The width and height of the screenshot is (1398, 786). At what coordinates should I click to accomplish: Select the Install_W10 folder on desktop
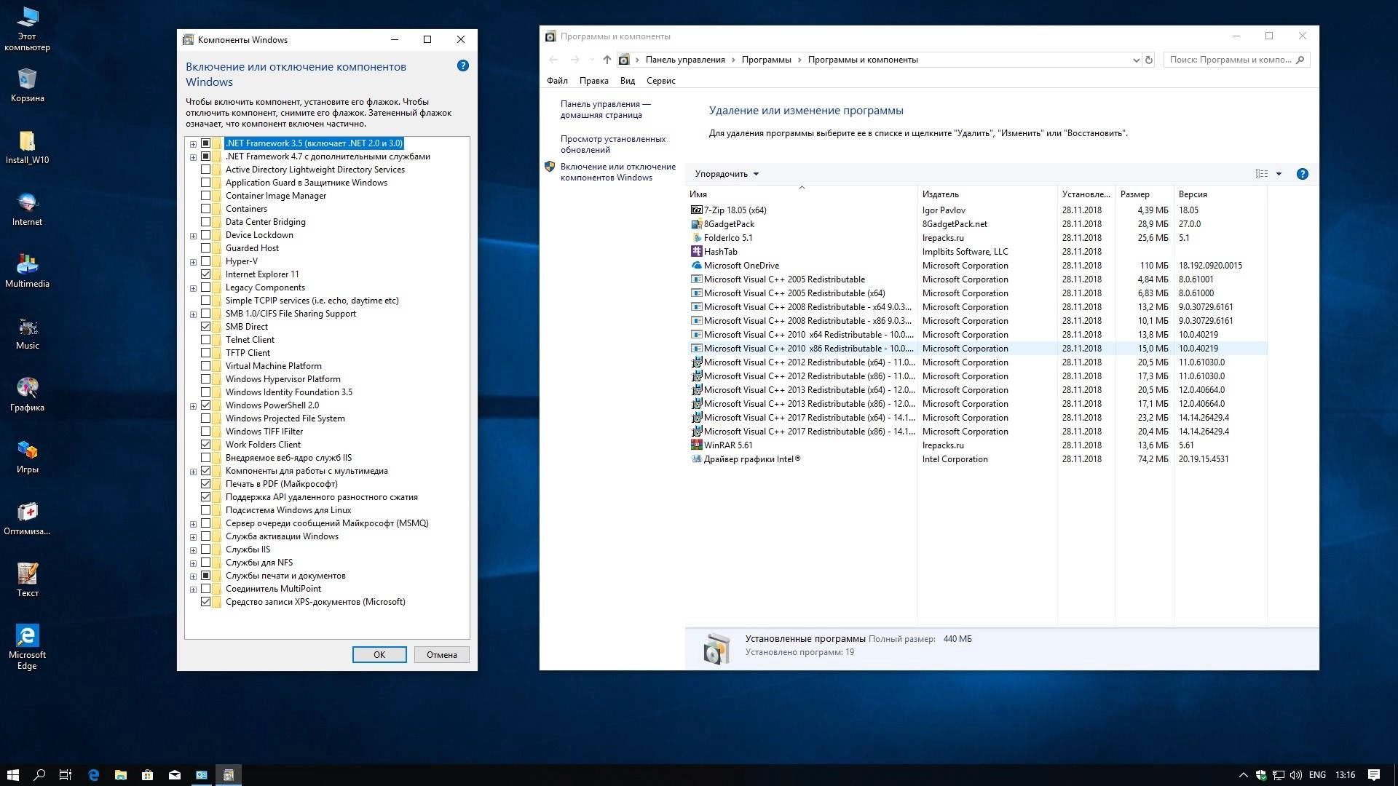click(27, 147)
